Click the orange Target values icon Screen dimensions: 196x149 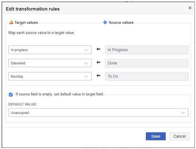[x=11, y=23]
